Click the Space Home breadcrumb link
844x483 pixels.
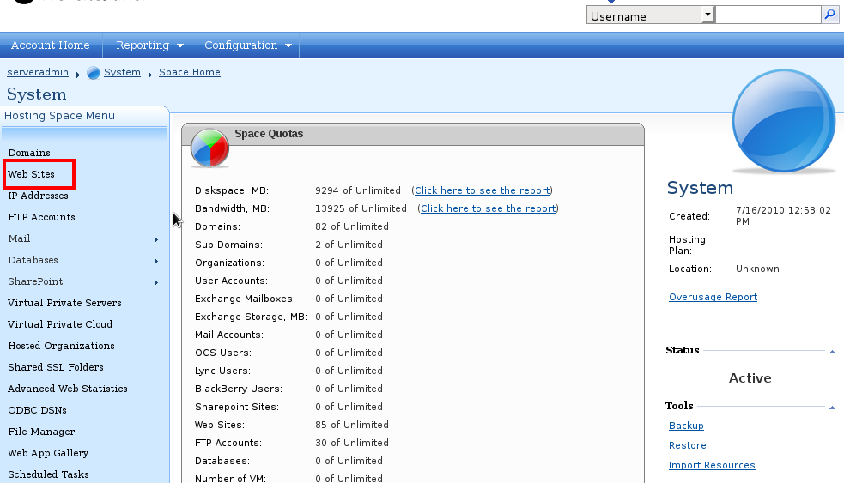190,72
